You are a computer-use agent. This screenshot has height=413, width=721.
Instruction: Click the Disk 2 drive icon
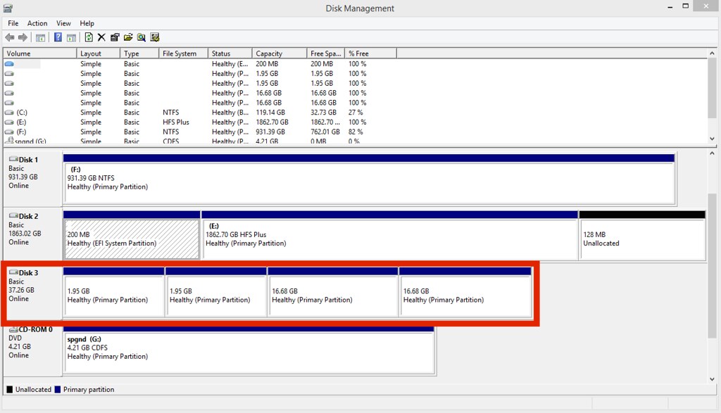[13, 215]
